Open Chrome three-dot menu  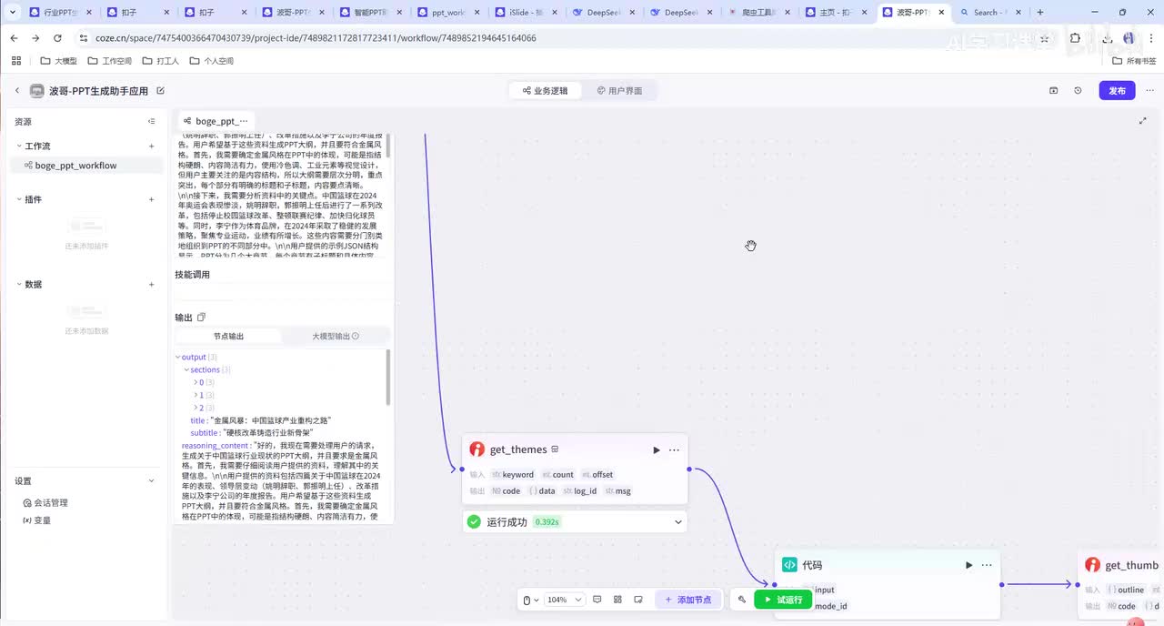[1149, 38]
